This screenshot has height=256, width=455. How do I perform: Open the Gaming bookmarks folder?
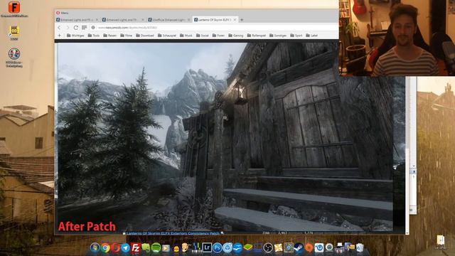click(236, 36)
